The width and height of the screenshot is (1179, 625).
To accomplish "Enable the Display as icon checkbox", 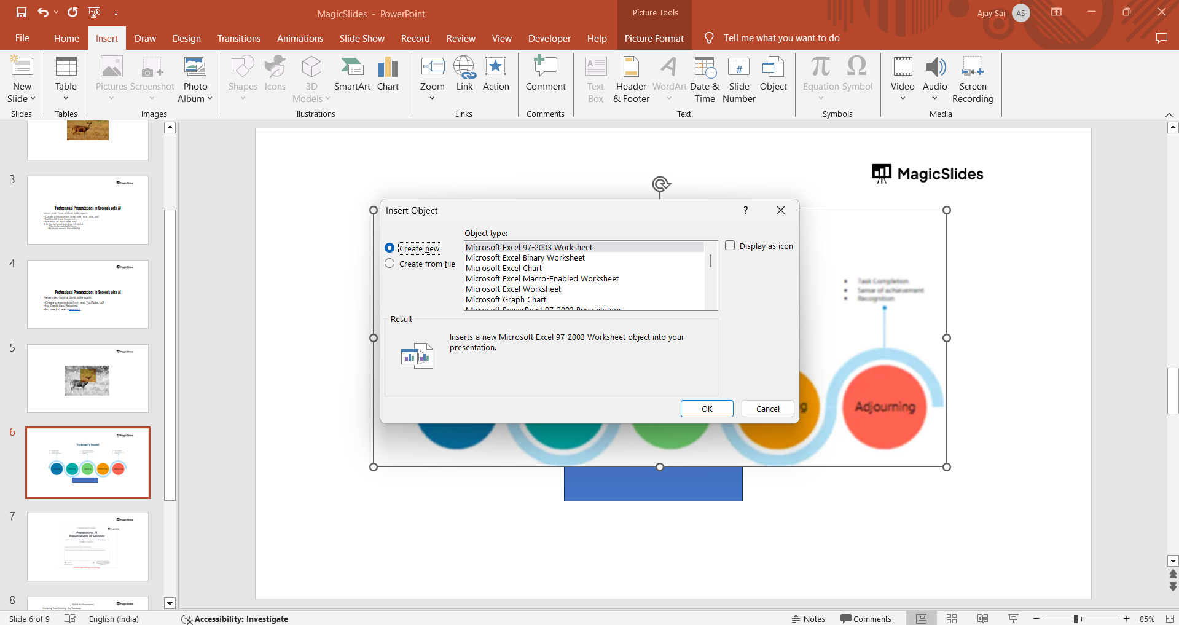I will point(730,246).
